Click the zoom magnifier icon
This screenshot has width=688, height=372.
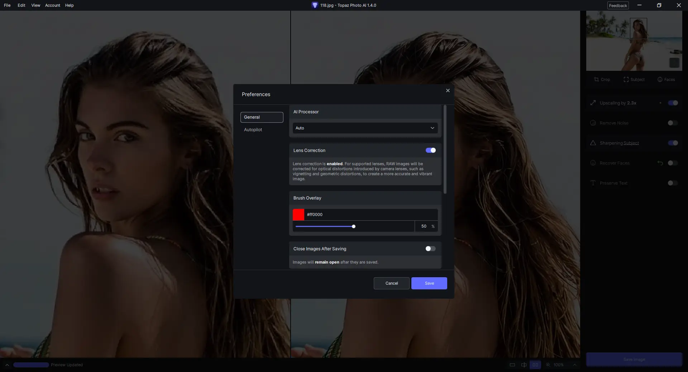tap(548, 365)
